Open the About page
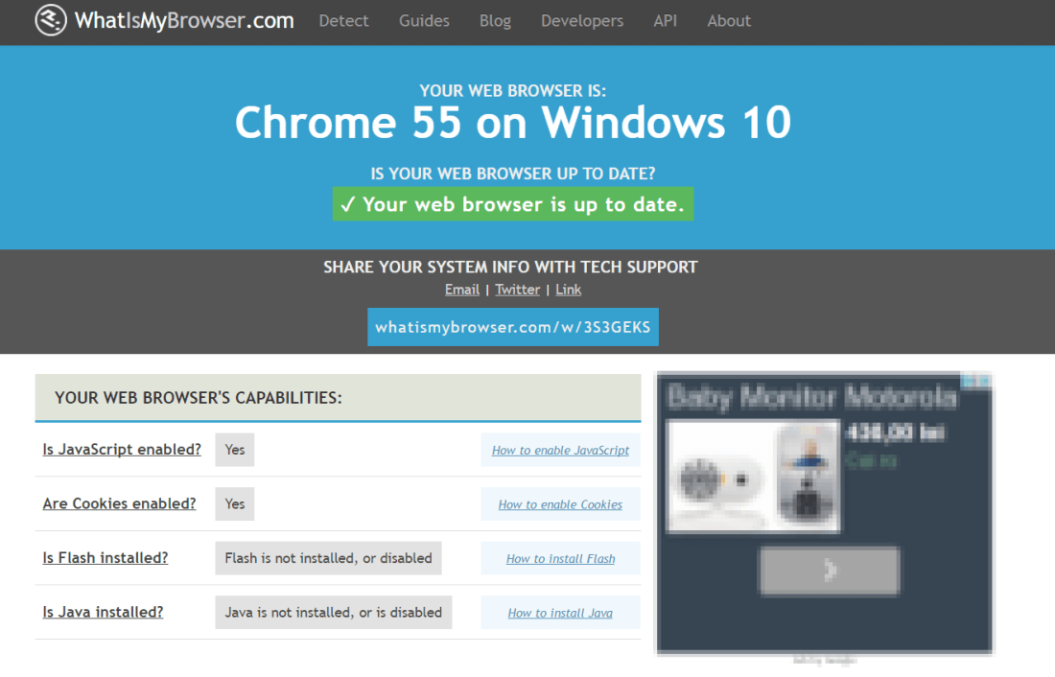 tap(729, 21)
